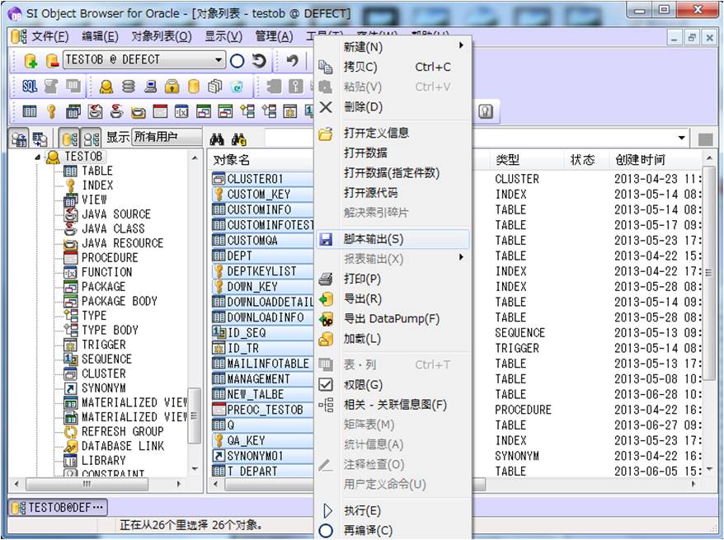Screen dimensions: 724x540
Task: Click the session browser user icon
Action: coord(107,87)
